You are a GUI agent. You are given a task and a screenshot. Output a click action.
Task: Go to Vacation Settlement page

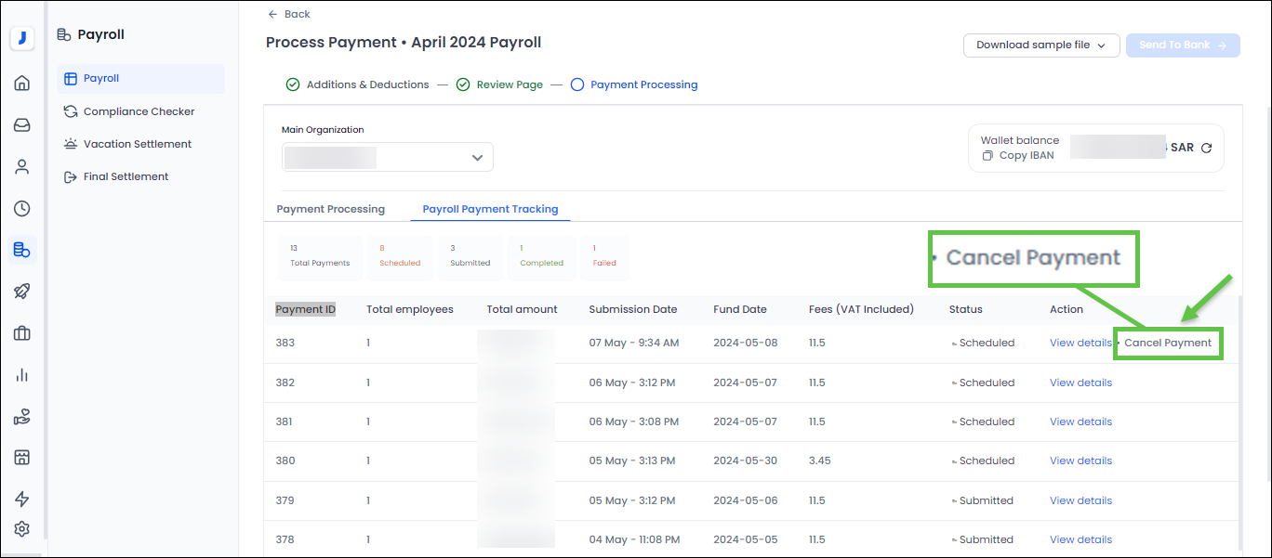pyautogui.click(x=137, y=144)
